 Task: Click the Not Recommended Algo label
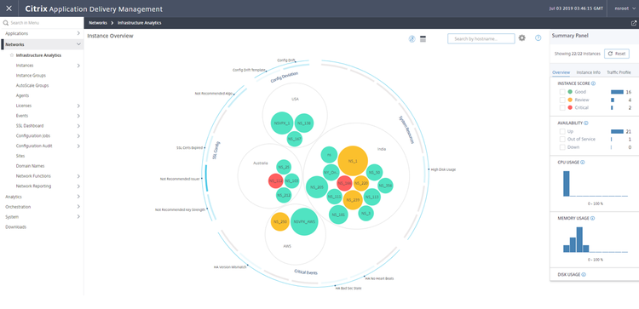(x=214, y=94)
